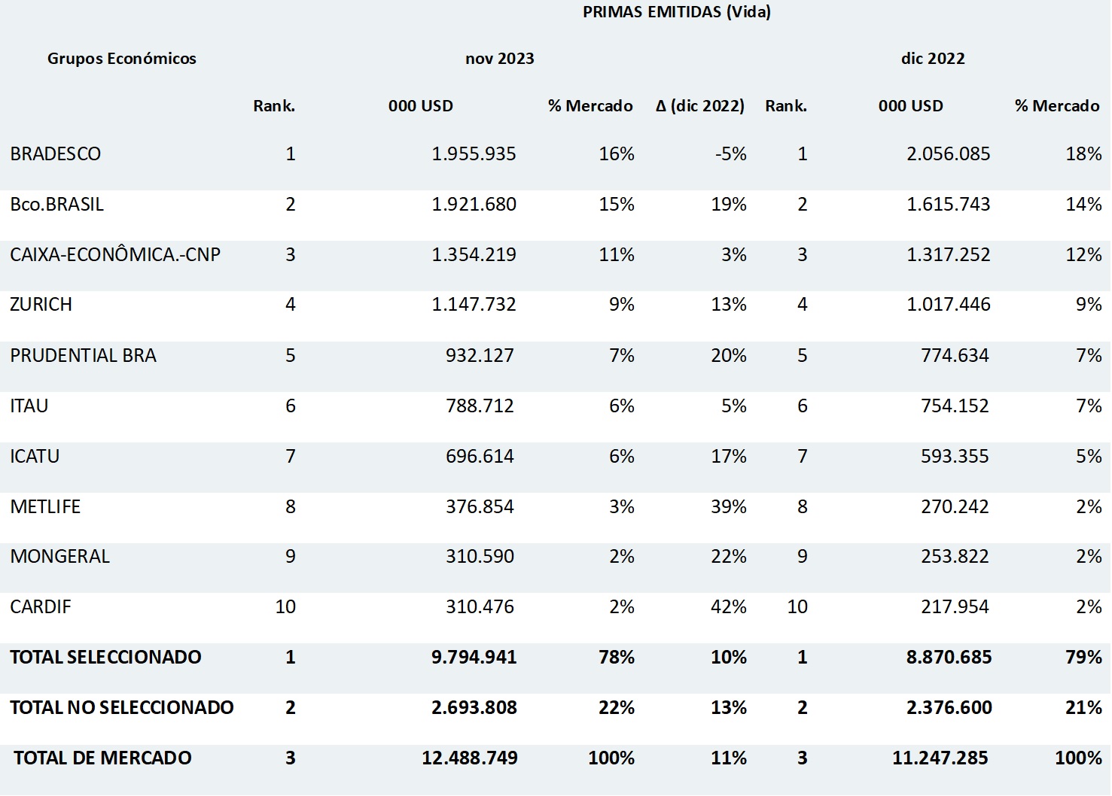Select the TOTAL SELECCIONADO row label

(x=106, y=657)
